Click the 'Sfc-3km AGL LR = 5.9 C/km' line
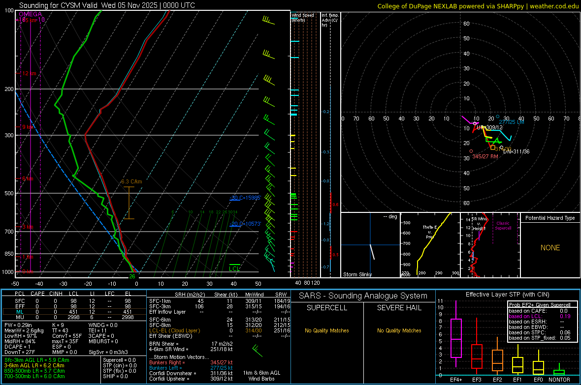This screenshot has height=385, width=581. click(x=37, y=360)
